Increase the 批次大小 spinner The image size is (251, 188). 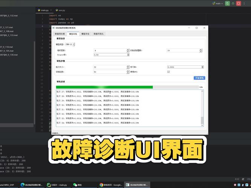pyautogui.click(x=128, y=66)
